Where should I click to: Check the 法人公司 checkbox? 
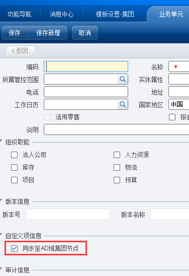coord(14,155)
